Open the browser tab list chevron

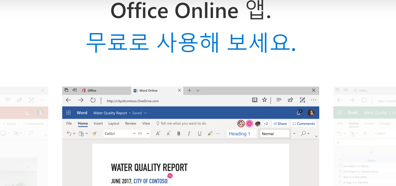198,91
